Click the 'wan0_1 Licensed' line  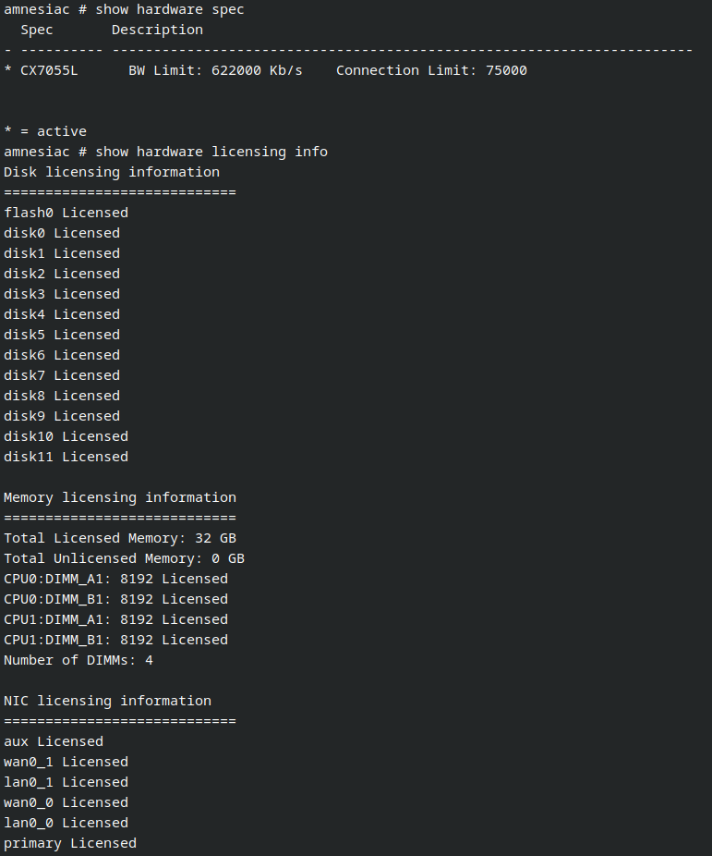pyautogui.click(x=66, y=762)
